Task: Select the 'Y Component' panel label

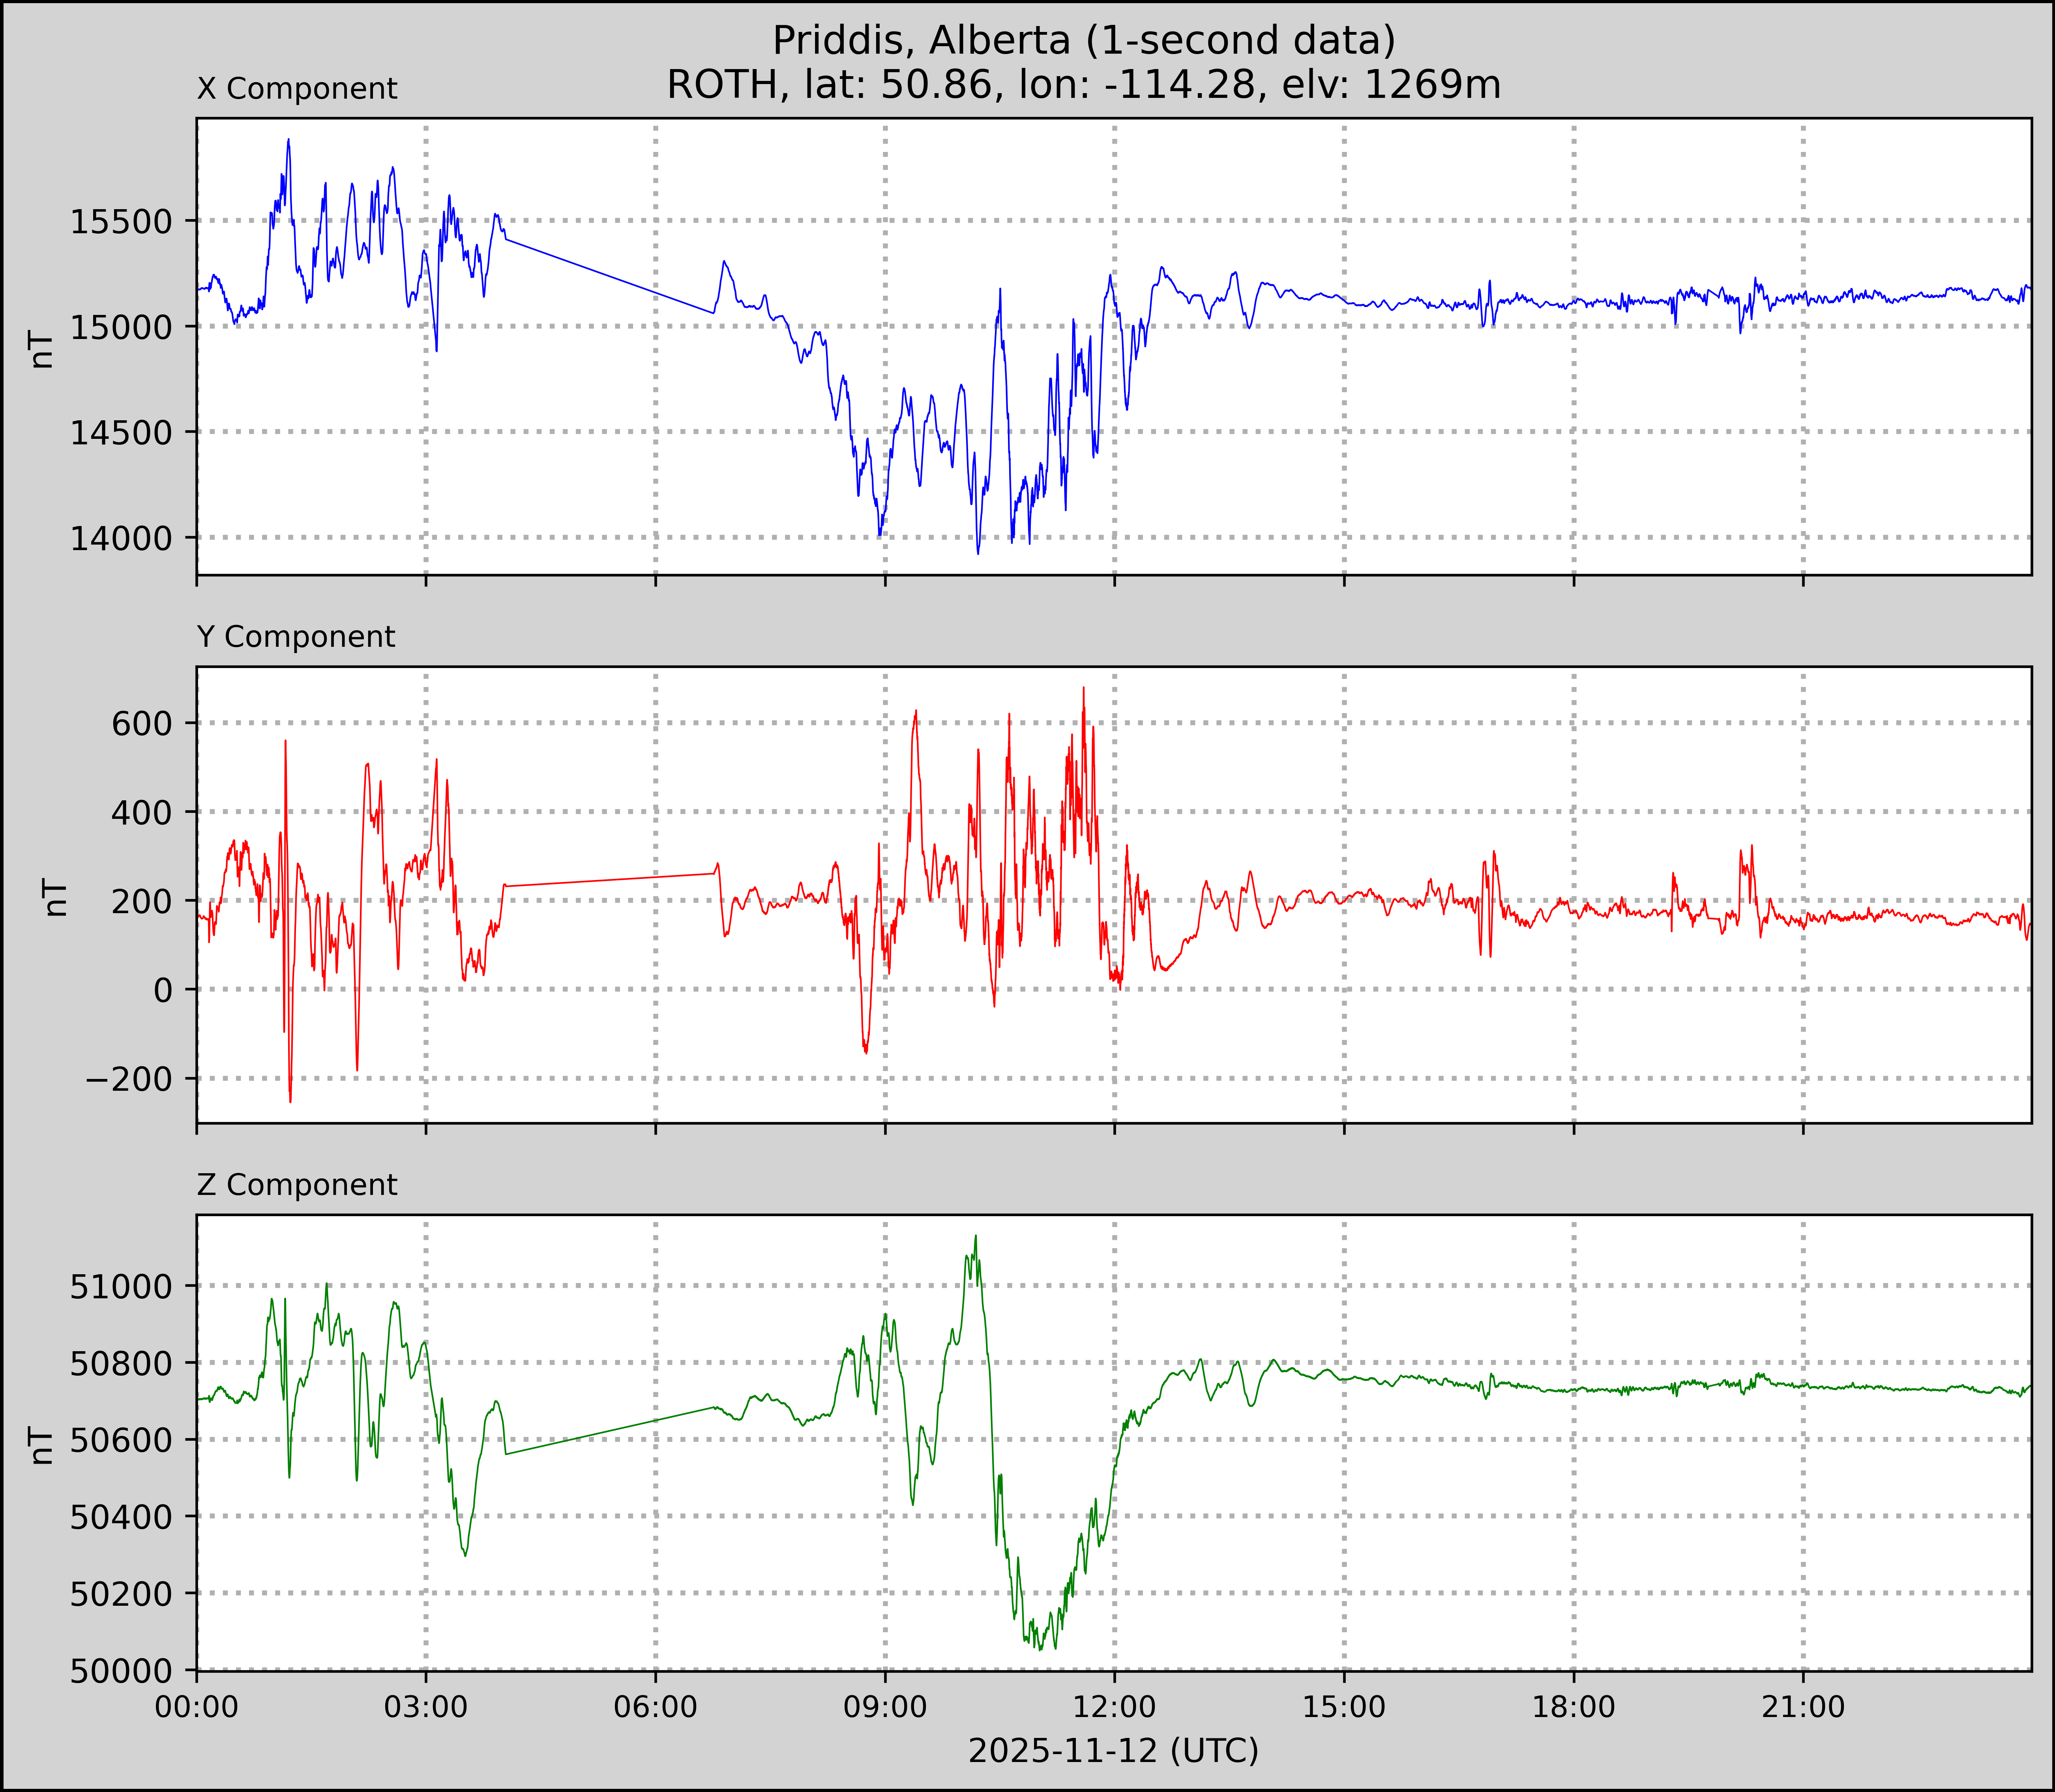Action: point(296,637)
